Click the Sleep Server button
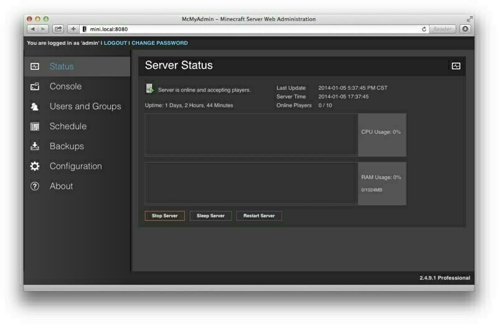498x324 pixels. tap(210, 216)
